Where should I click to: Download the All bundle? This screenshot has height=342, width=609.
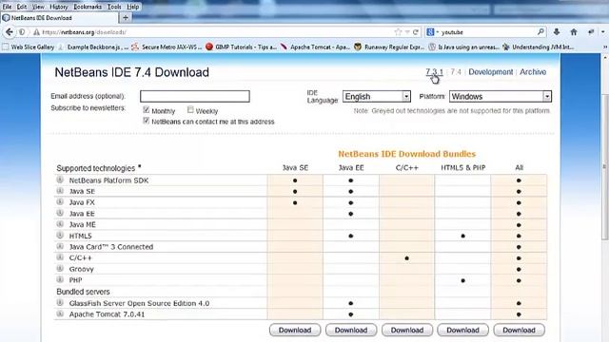click(519, 330)
